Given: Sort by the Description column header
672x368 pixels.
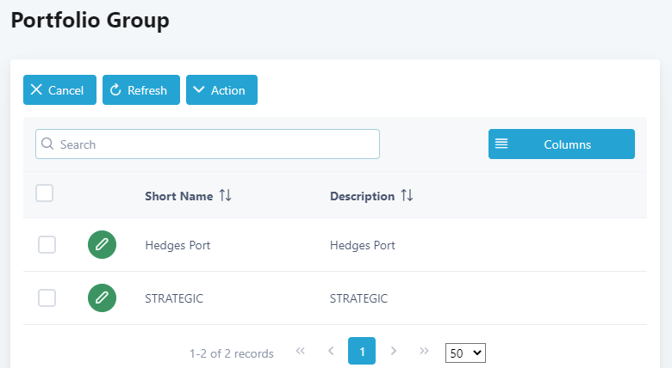Looking at the screenshot, I should [362, 196].
